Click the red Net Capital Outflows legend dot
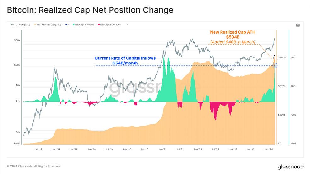This screenshot has width=310, height=174. (99, 24)
